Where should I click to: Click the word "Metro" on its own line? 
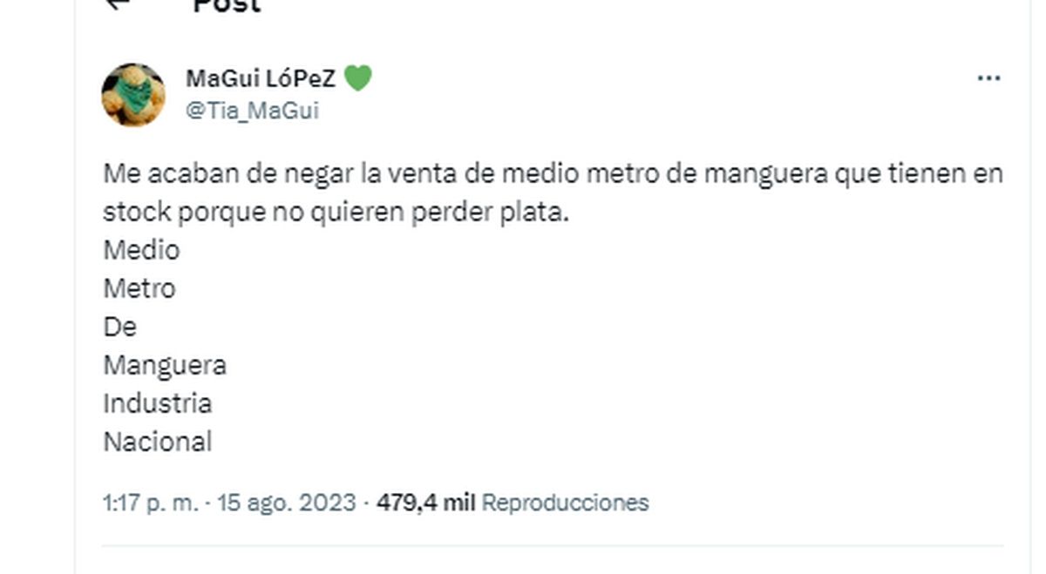(139, 288)
